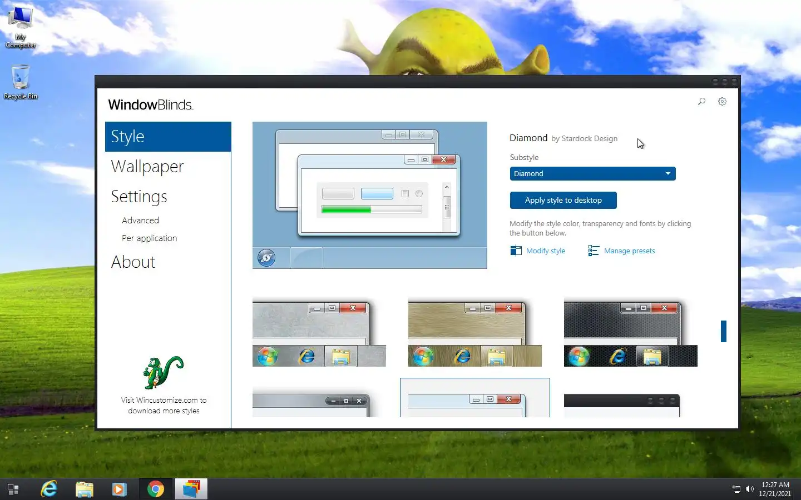Select the Style section
Image resolution: width=801 pixels, height=500 pixels.
[x=168, y=137]
